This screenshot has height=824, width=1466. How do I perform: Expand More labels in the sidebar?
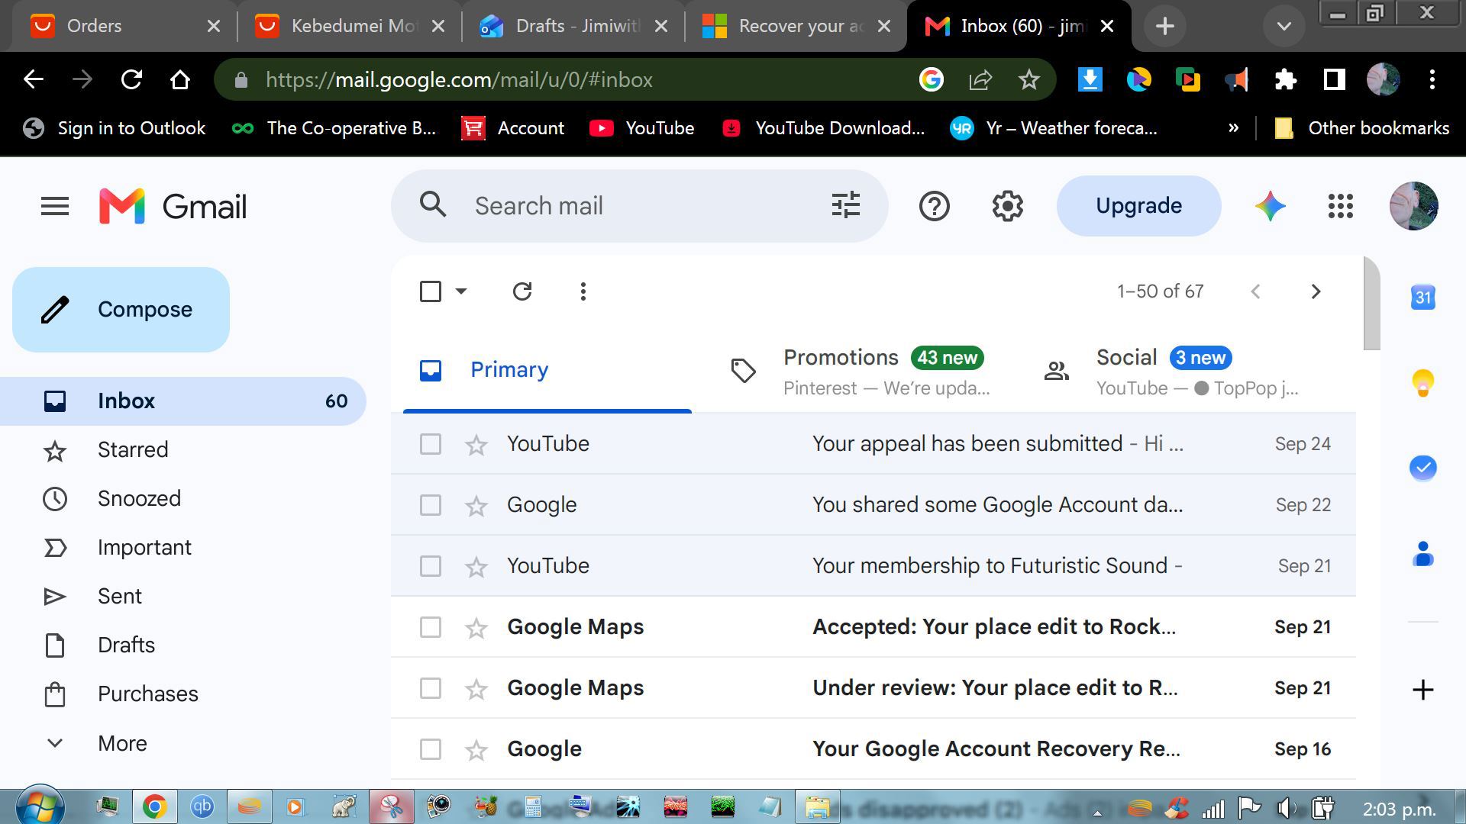[x=122, y=743]
